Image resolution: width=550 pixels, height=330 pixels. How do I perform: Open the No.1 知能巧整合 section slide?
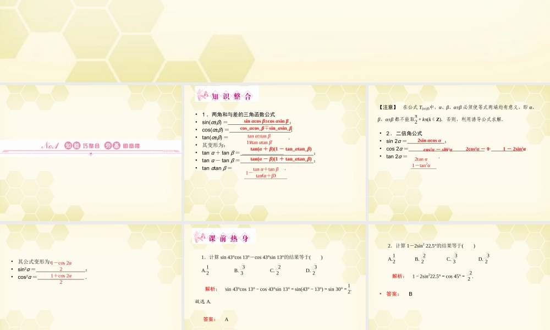pos(91,153)
